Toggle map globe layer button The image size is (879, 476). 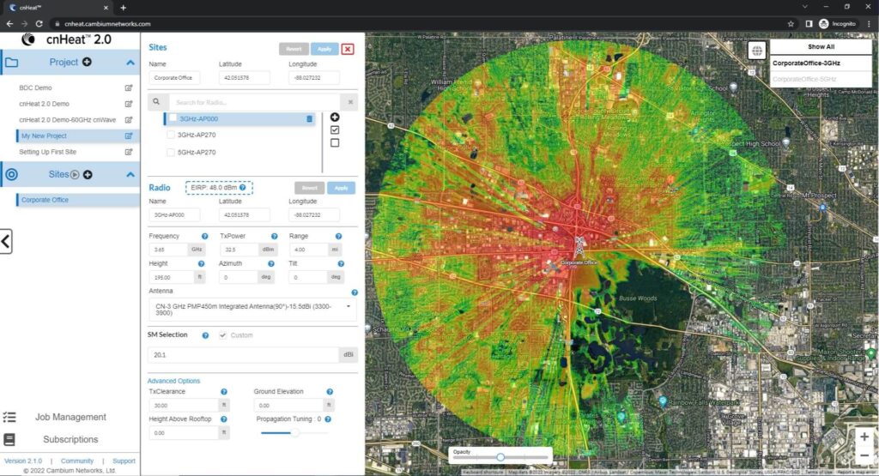(x=757, y=51)
